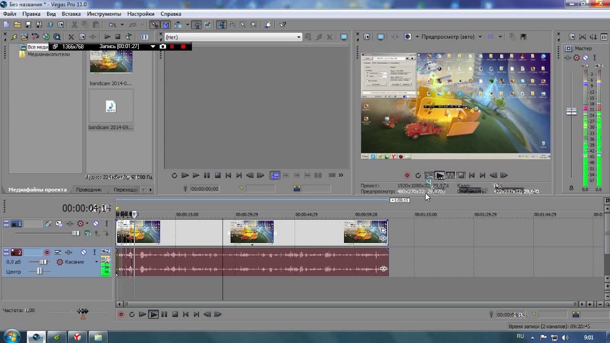The image size is (610, 343).
Task: Stop timeline playback
Action: coord(175,314)
